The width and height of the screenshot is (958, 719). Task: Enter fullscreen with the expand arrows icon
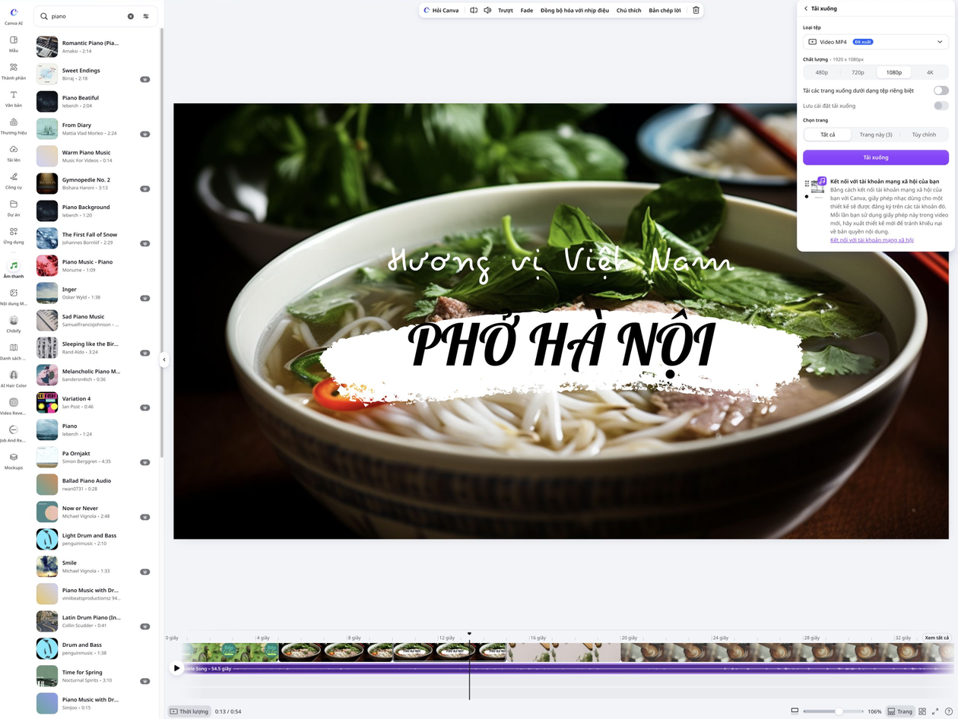[x=936, y=711]
